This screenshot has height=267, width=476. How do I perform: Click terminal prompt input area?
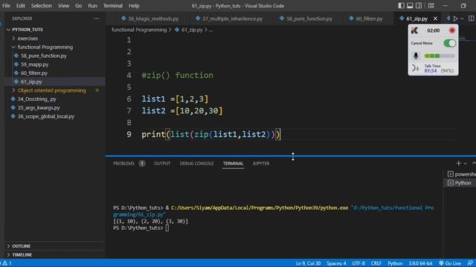167,228
